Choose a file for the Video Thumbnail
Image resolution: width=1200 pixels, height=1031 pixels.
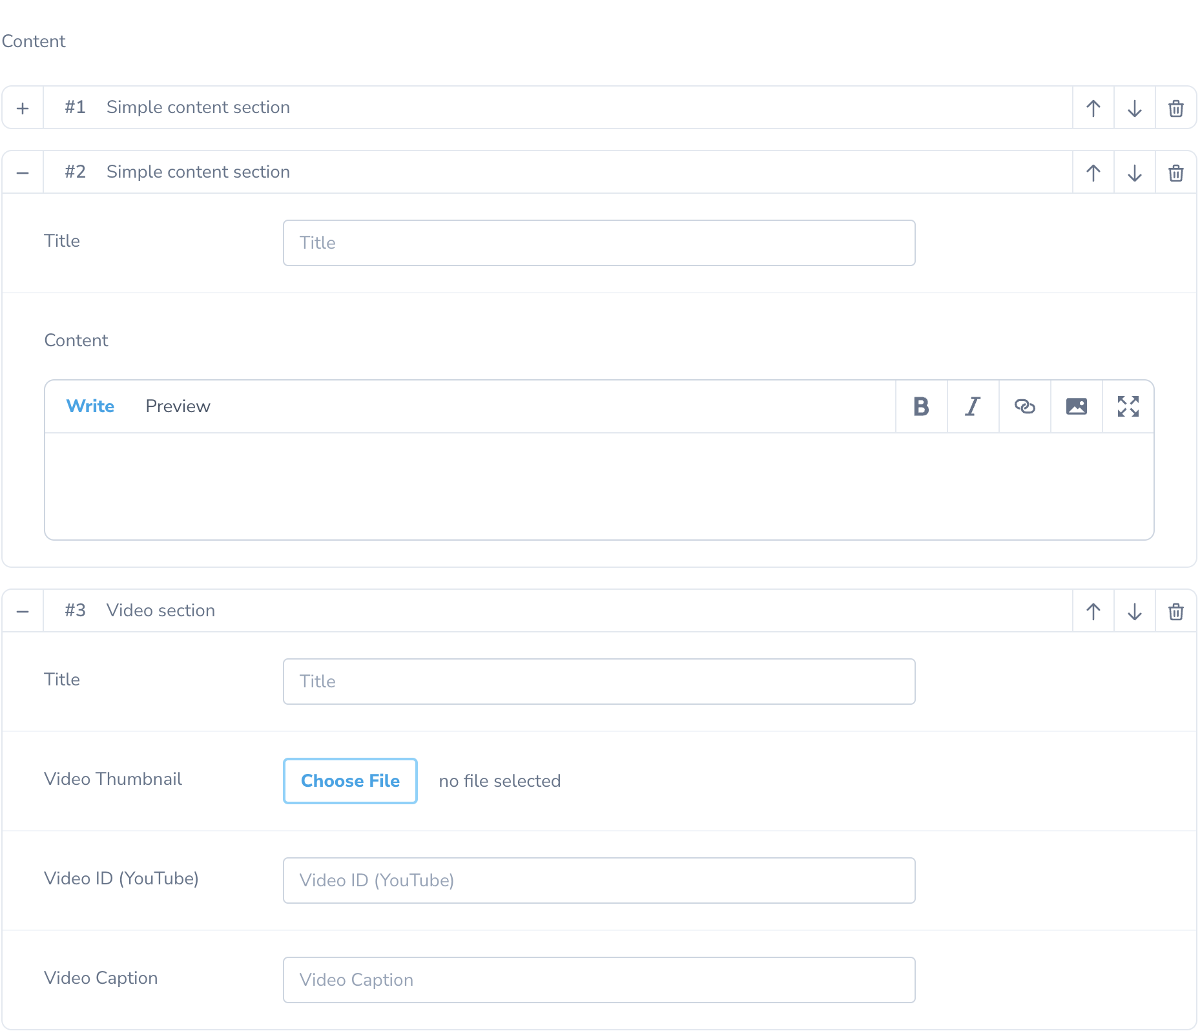[350, 780]
